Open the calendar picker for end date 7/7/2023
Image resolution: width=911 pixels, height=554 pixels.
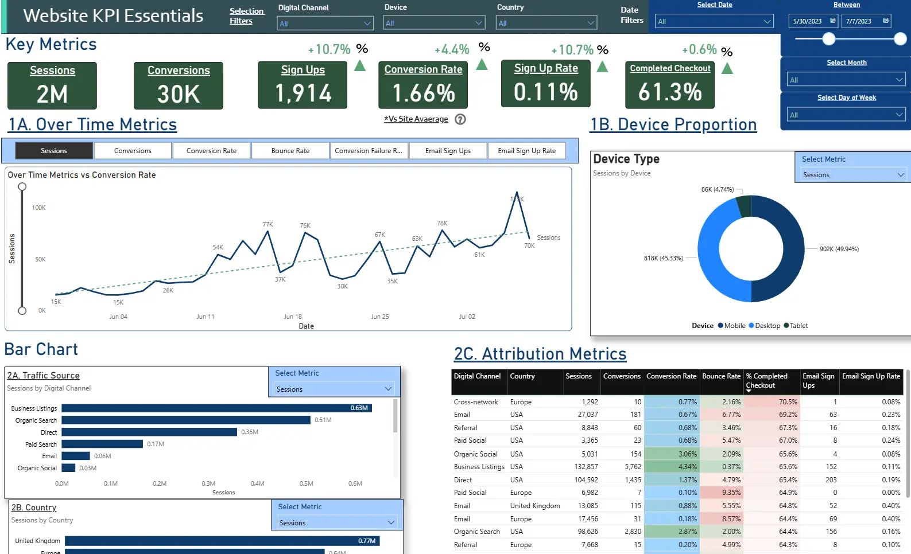pos(886,21)
